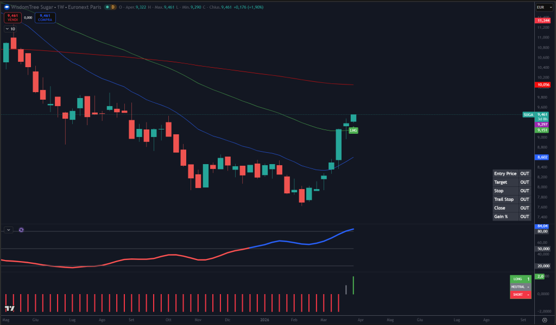Click the Stop row in the table
Screen dimensions: 556x325
pyautogui.click(x=511, y=191)
